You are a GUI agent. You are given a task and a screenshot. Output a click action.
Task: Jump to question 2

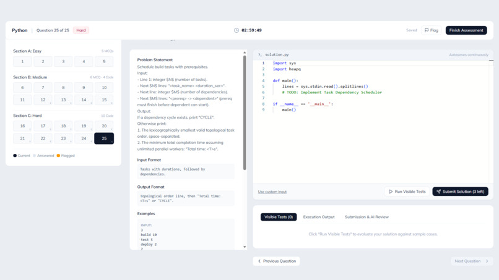[43, 61]
